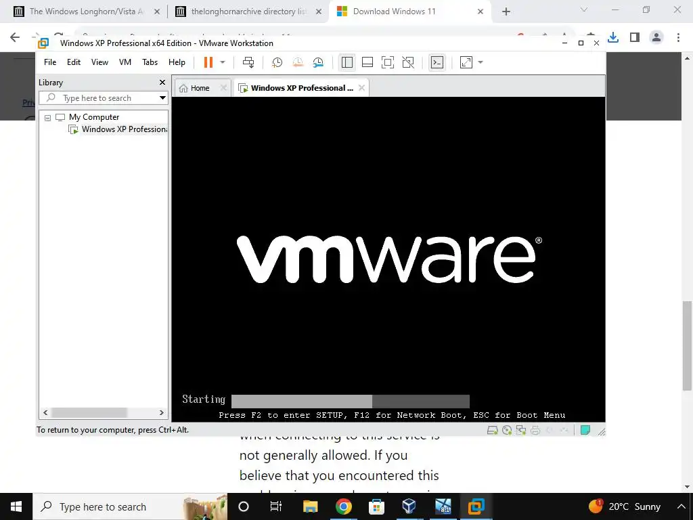Open Task View from the taskbar
693x520 pixels.
tap(276, 506)
